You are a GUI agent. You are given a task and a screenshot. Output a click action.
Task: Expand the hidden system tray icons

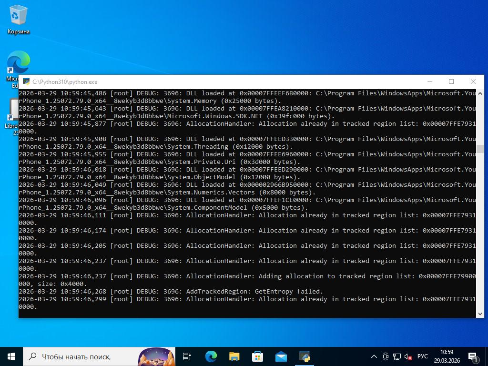[374, 356]
